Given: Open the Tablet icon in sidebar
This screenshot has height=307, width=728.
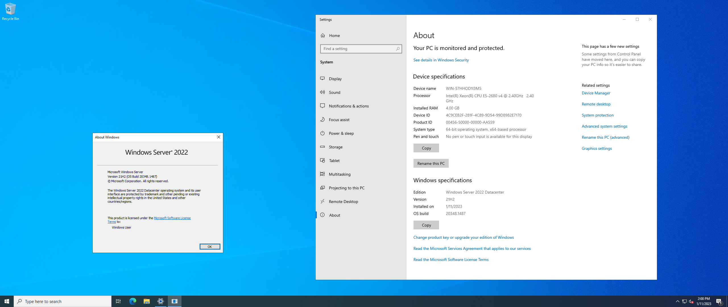Looking at the screenshot, I should click(x=322, y=160).
